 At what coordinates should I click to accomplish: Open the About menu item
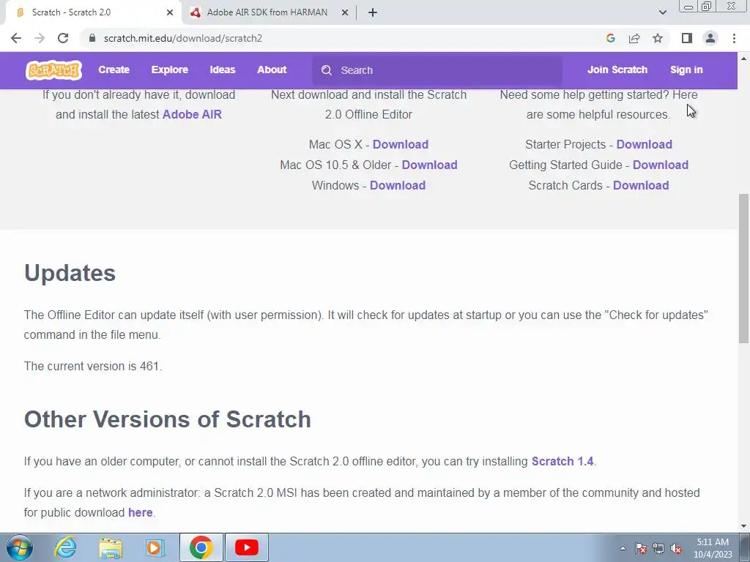click(272, 70)
